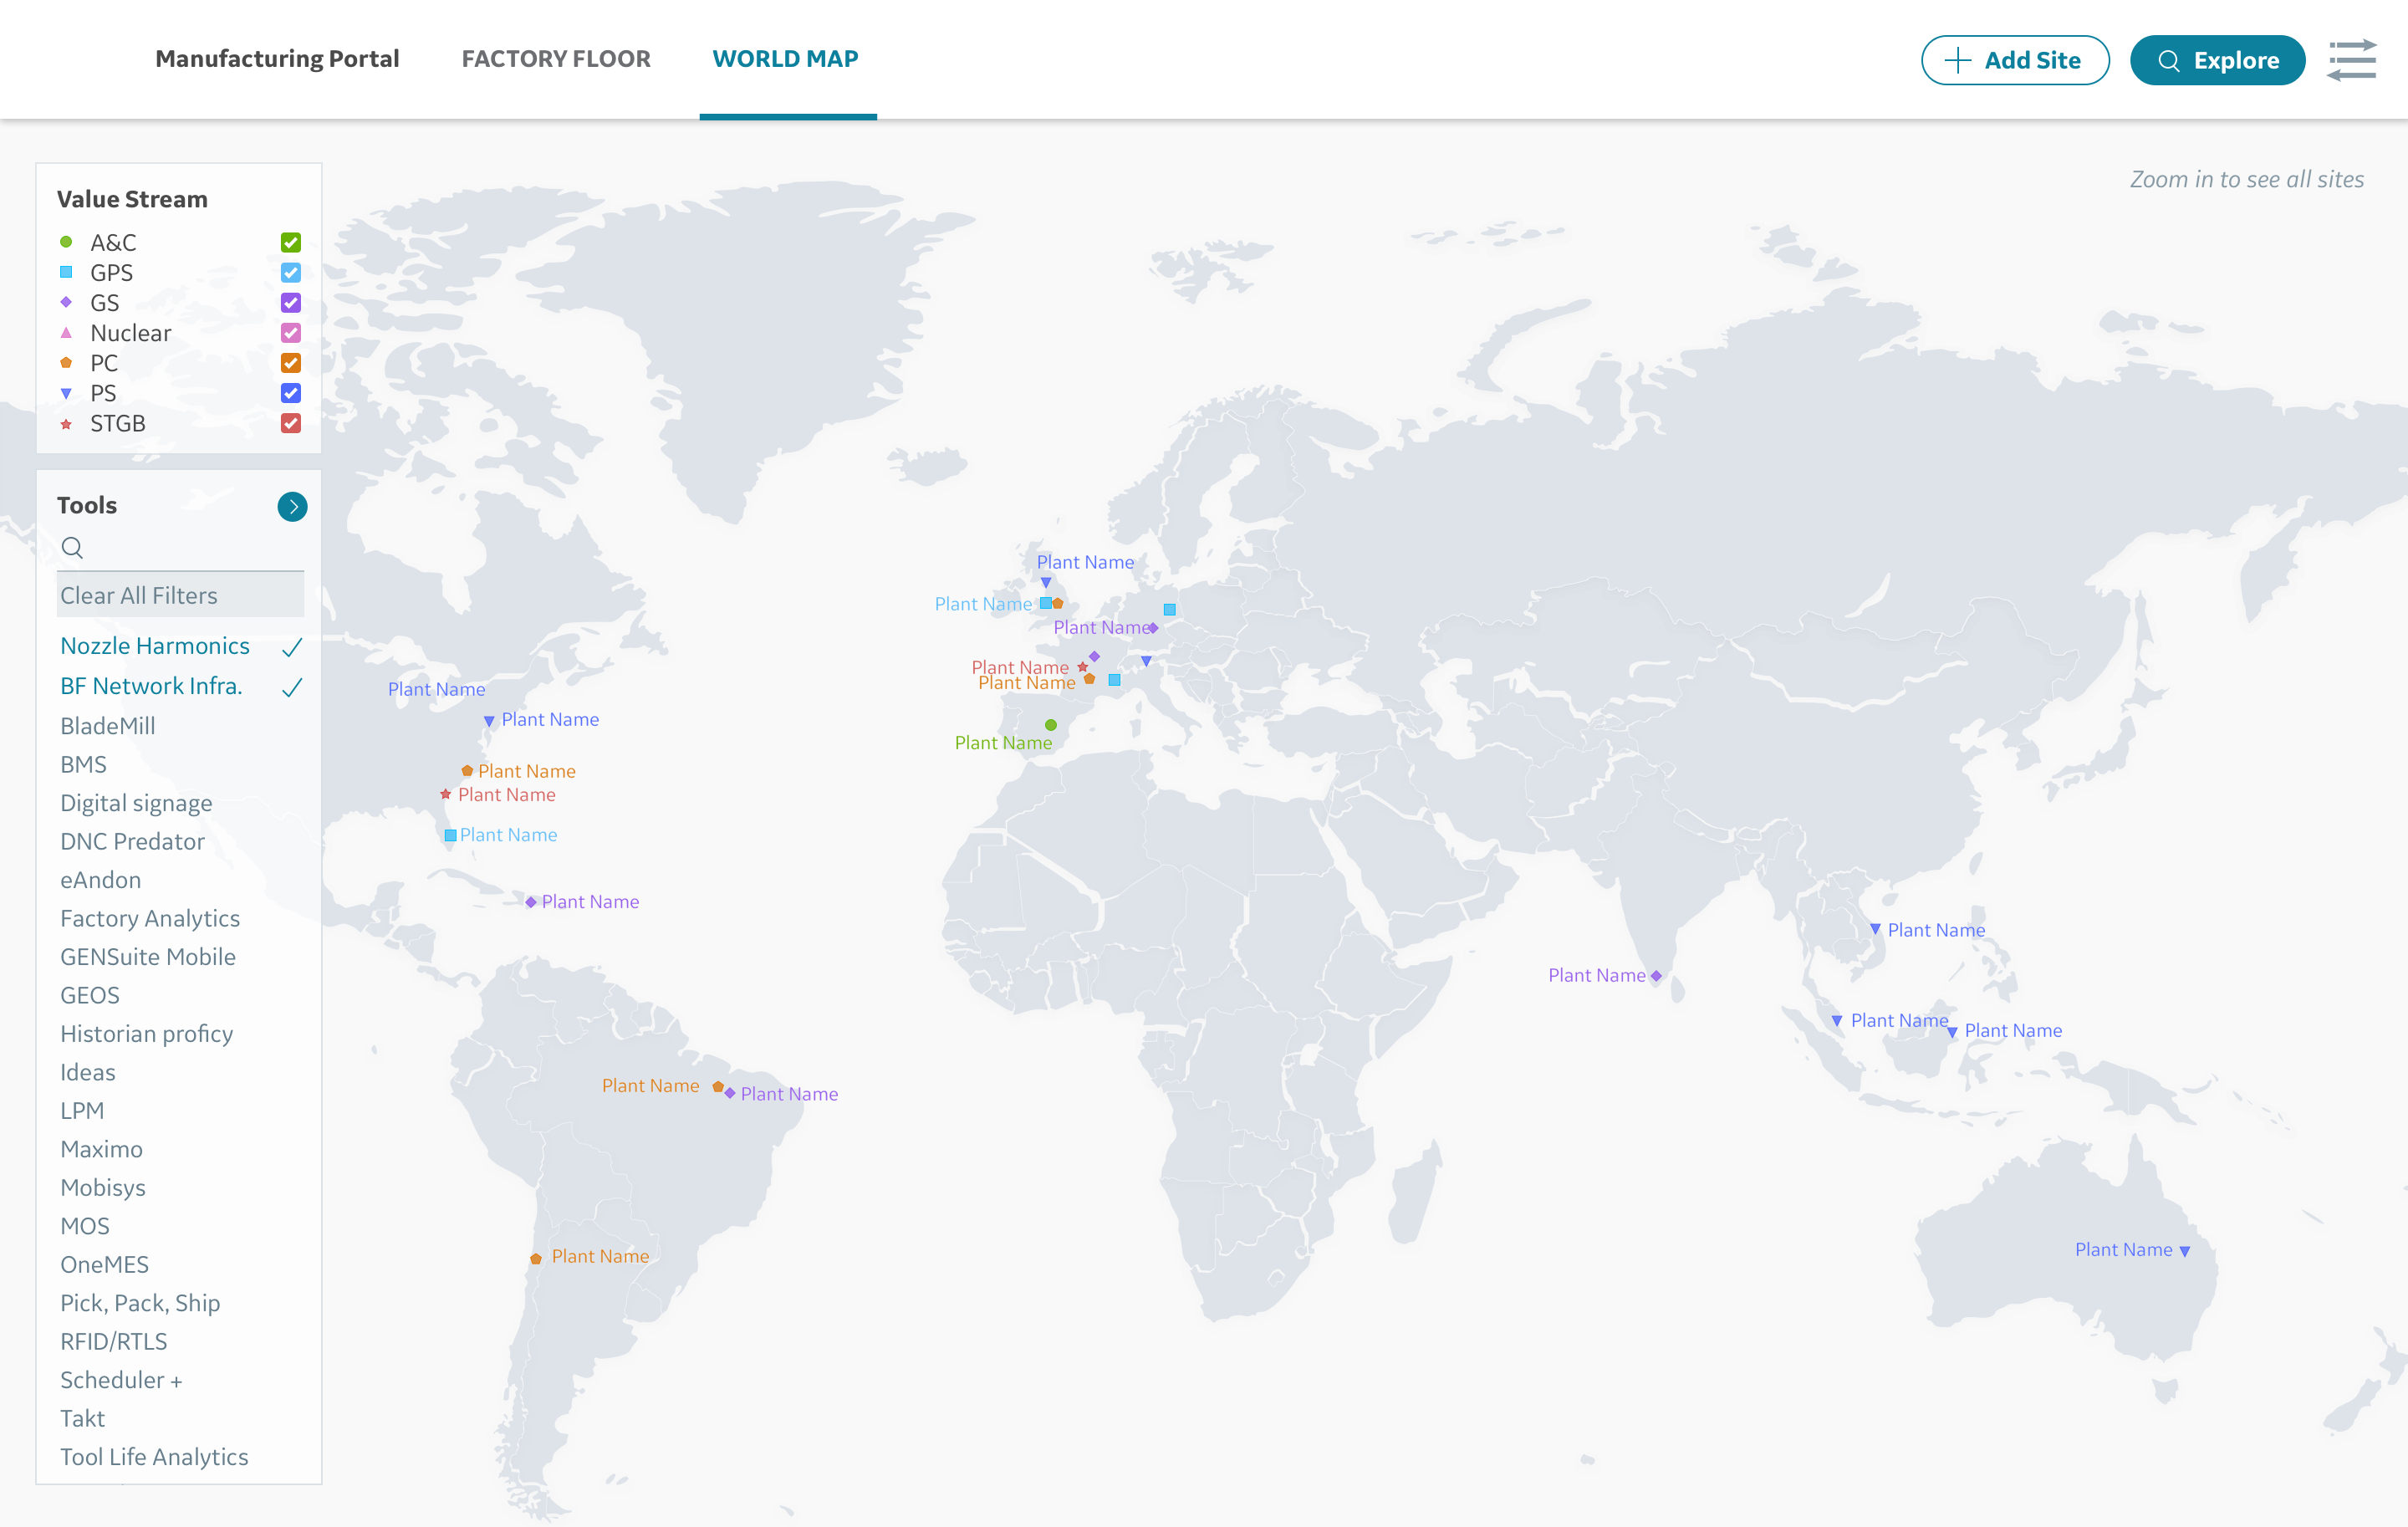Collapse the Tools panel with arrow button
This screenshot has width=2408, height=1527.
292,506
